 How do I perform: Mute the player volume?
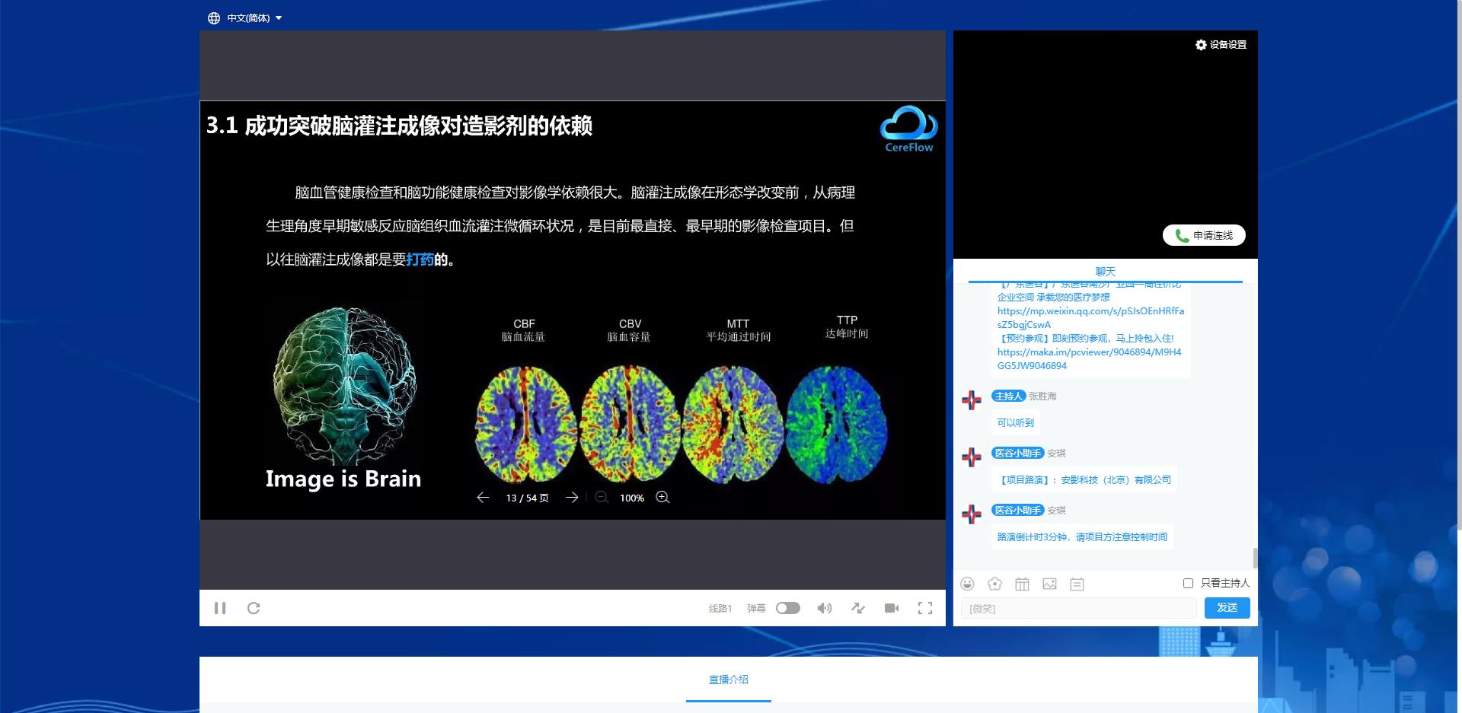(x=824, y=608)
